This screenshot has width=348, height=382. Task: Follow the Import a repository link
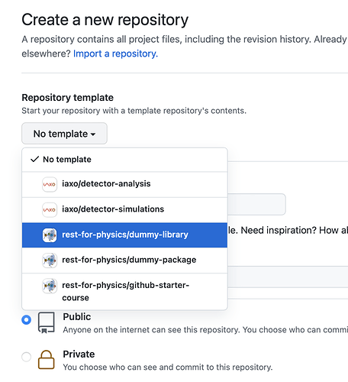coord(115,53)
